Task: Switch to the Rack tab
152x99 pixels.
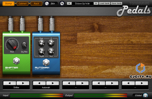Action: coord(36,4)
